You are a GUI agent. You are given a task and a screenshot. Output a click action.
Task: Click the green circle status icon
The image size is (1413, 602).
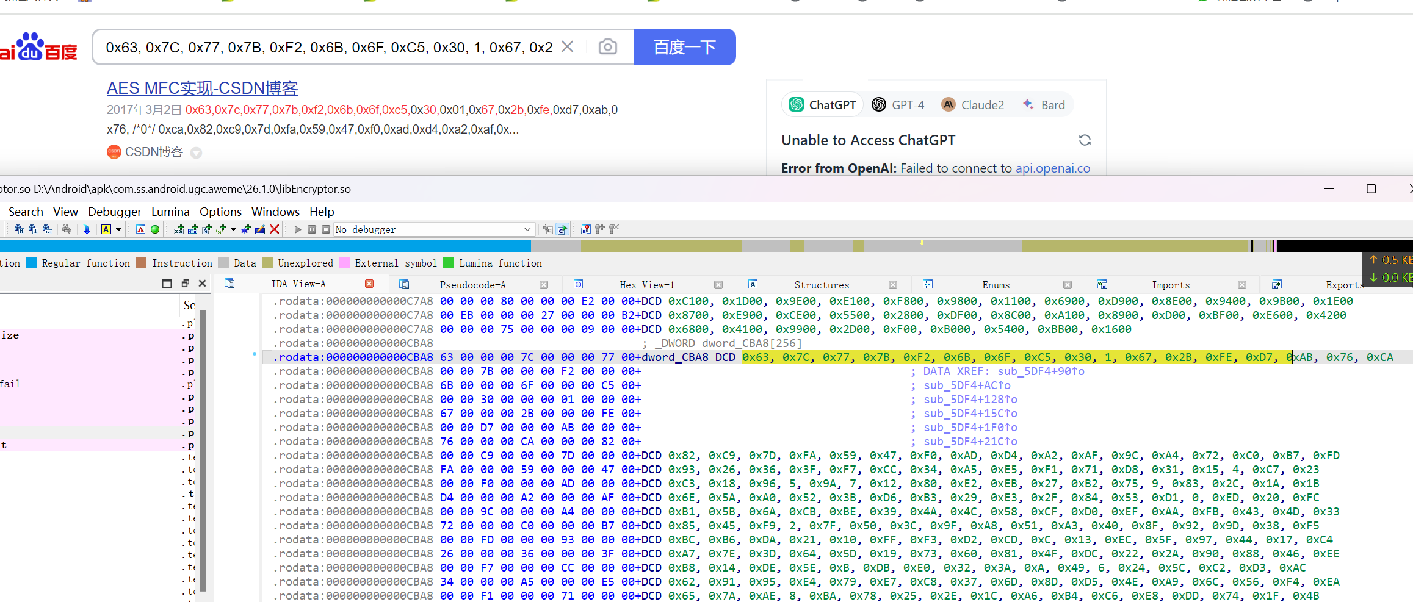[155, 229]
